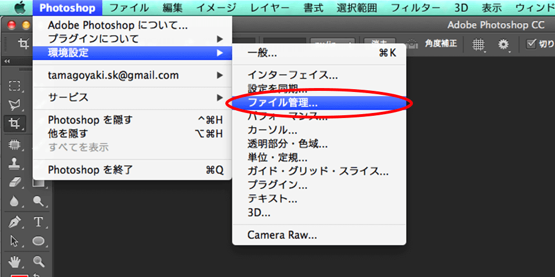The image size is (555, 277).
Task: Open the レイヤー menu
Action: coord(269,7)
